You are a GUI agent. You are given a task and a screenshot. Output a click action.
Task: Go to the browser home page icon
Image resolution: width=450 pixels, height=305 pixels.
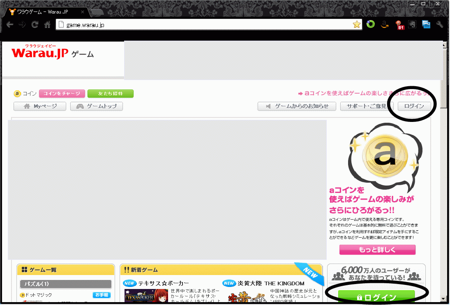(47, 25)
